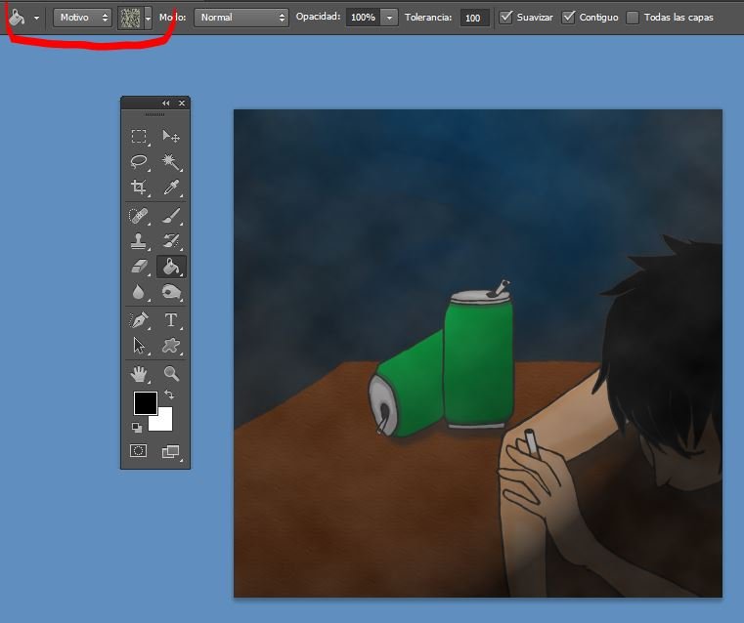Select the Rectangular Marquee tool
The width and height of the screenshot is (744, 623).
[x=139, y=137]
